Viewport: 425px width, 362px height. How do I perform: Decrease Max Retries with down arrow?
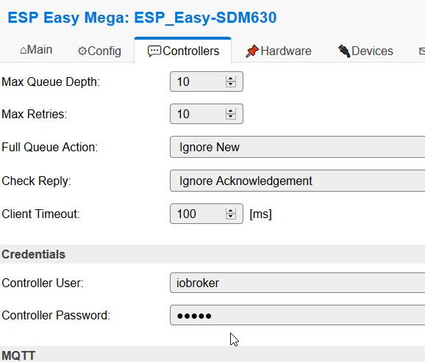pyautogui.click(x=231, y=117)
